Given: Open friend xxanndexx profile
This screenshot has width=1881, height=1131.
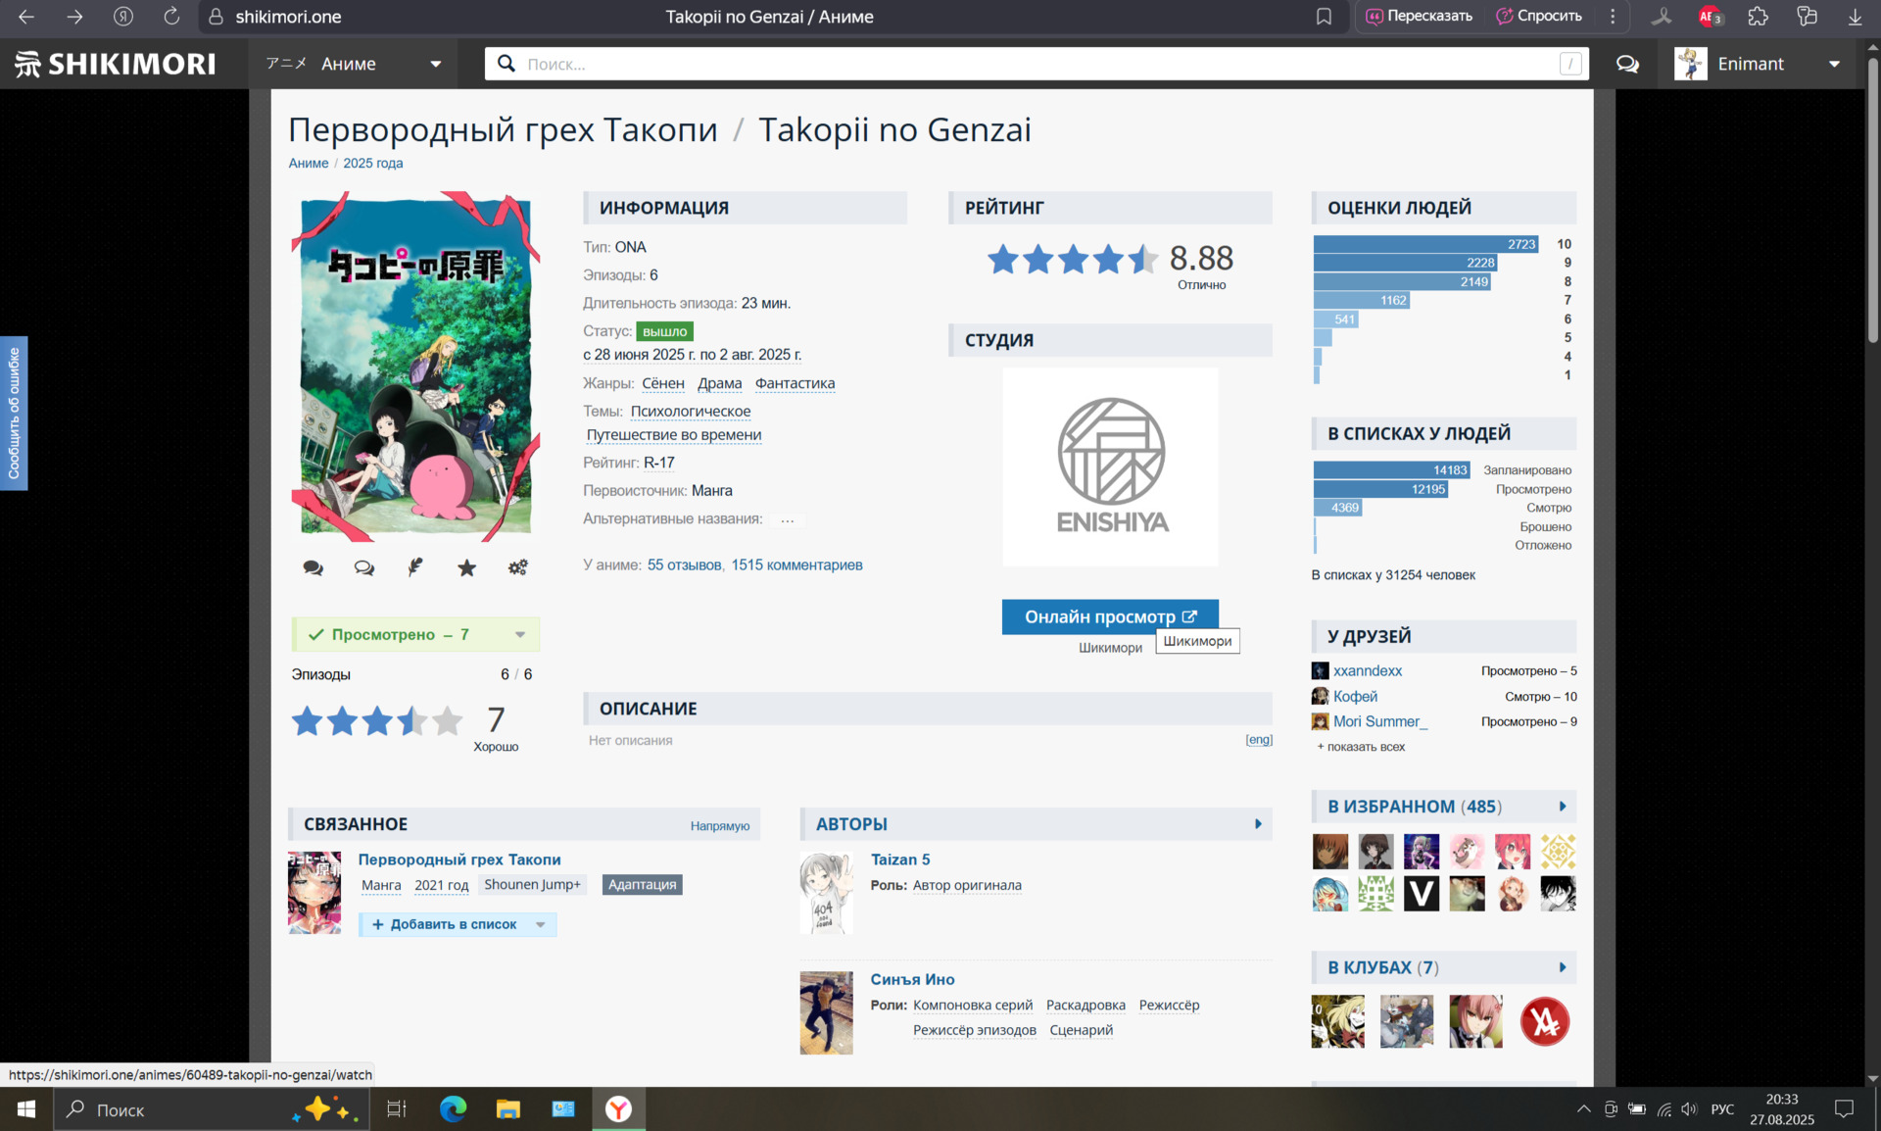Looking at the screenshot, I should point(1368,671).
